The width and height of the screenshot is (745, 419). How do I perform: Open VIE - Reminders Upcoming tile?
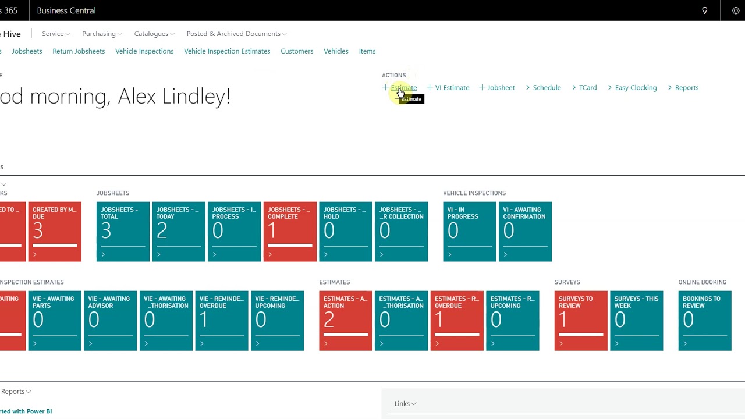coord(278,321)
